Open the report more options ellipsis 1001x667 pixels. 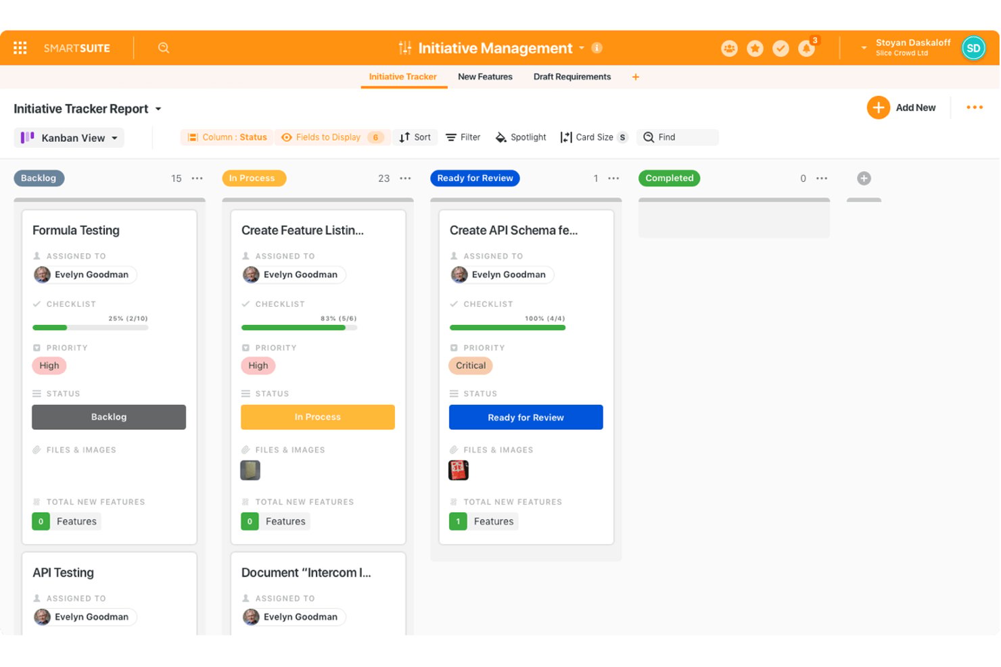(x=975, y=107)
